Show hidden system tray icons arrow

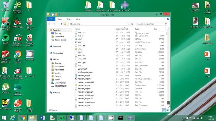[183, 118]
